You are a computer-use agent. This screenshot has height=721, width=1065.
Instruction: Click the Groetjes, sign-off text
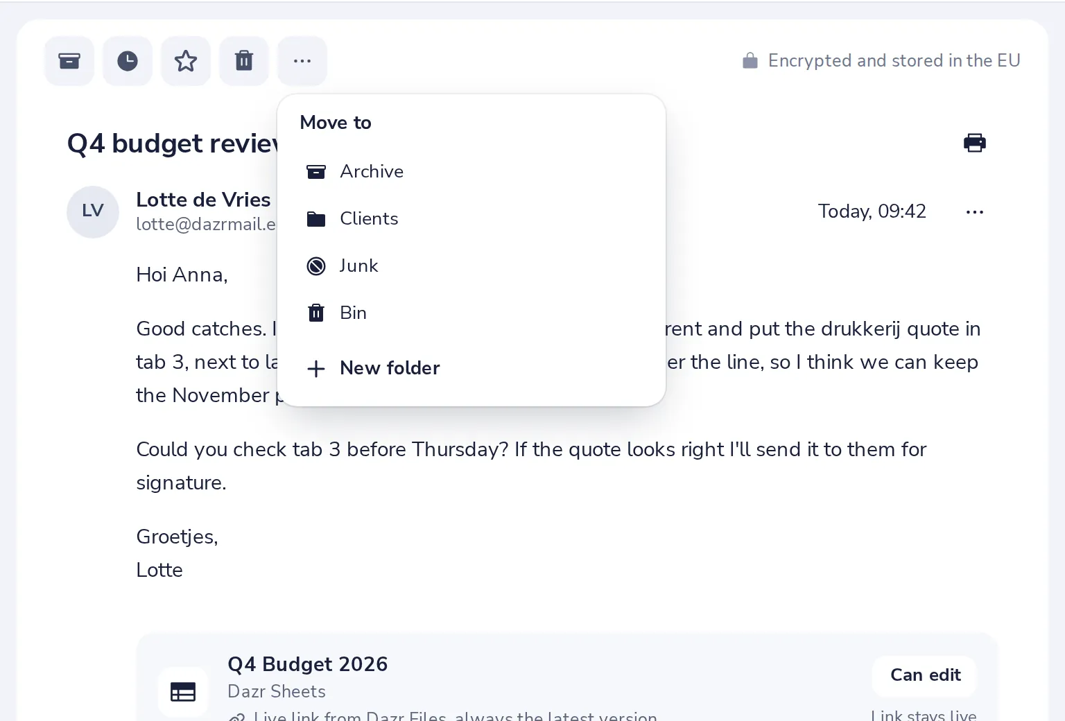coord(177,537)
